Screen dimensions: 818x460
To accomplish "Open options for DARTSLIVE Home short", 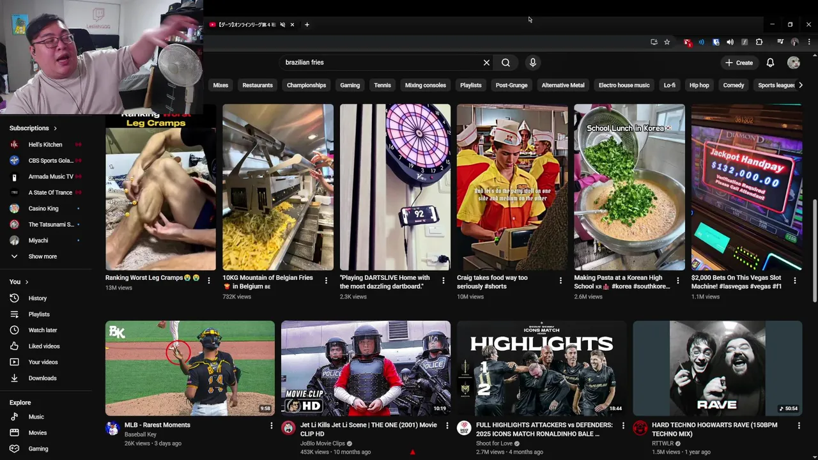I will pyautogui.click(x=443, y=280).
